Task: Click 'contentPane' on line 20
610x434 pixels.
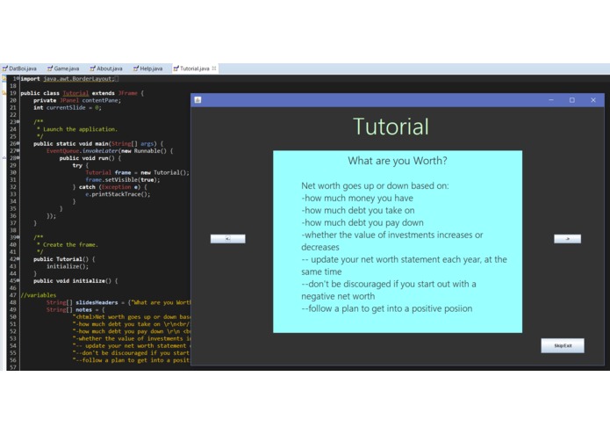Action: coord(100,100)
